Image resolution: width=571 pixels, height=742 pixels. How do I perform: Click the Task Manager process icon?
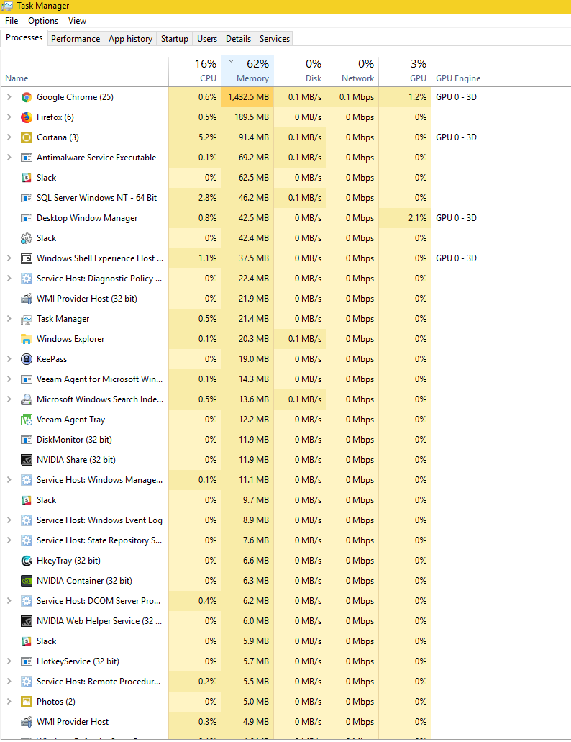pyautogui.click(x=27, y=319)
